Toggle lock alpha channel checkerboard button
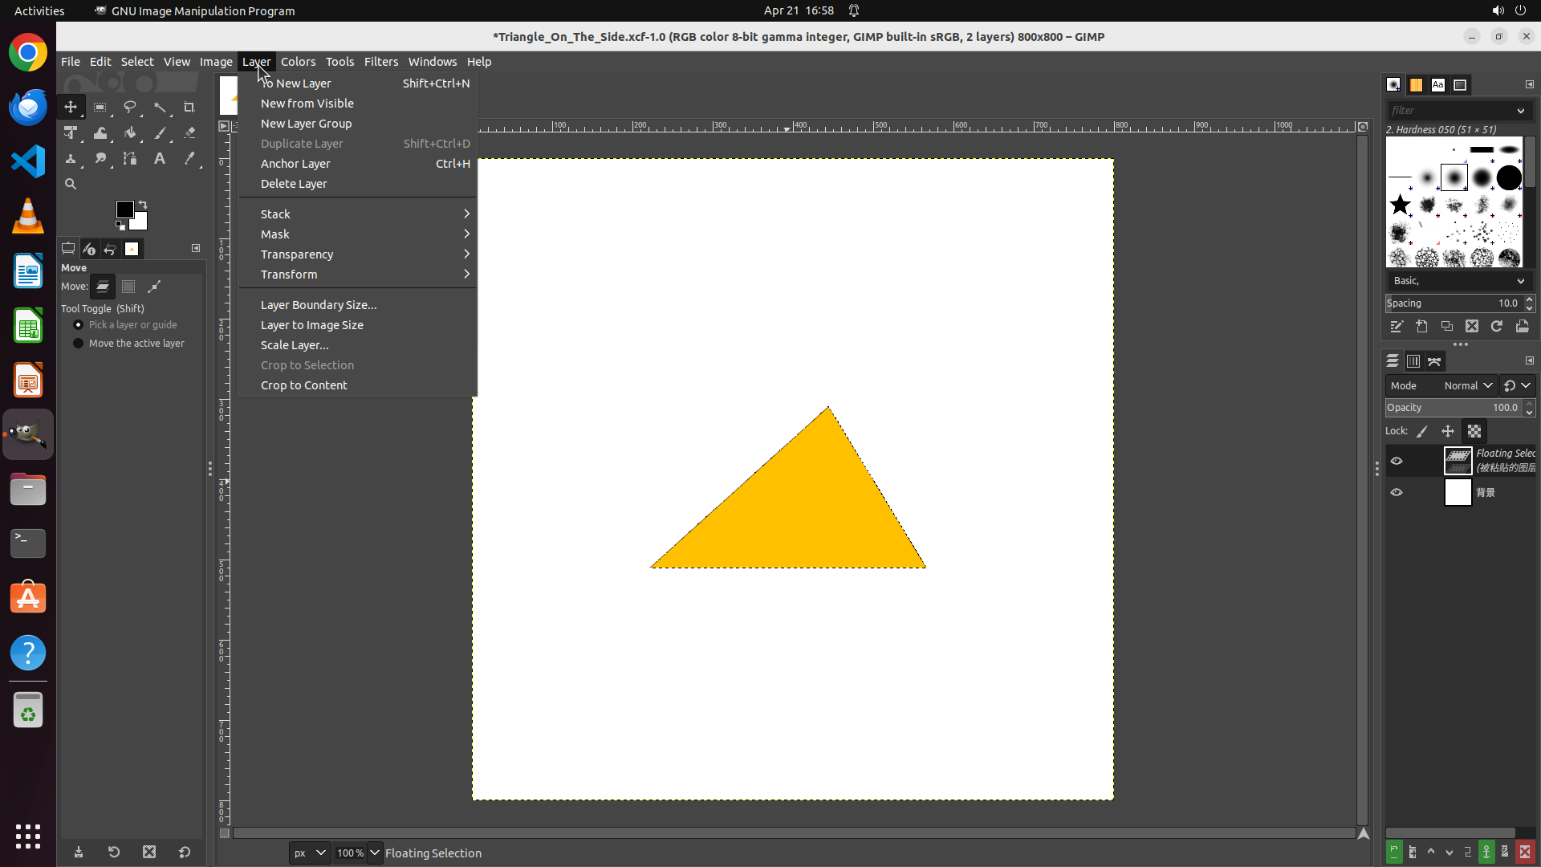This screenshot has height=867, width=1541. tap(1474, 431)
